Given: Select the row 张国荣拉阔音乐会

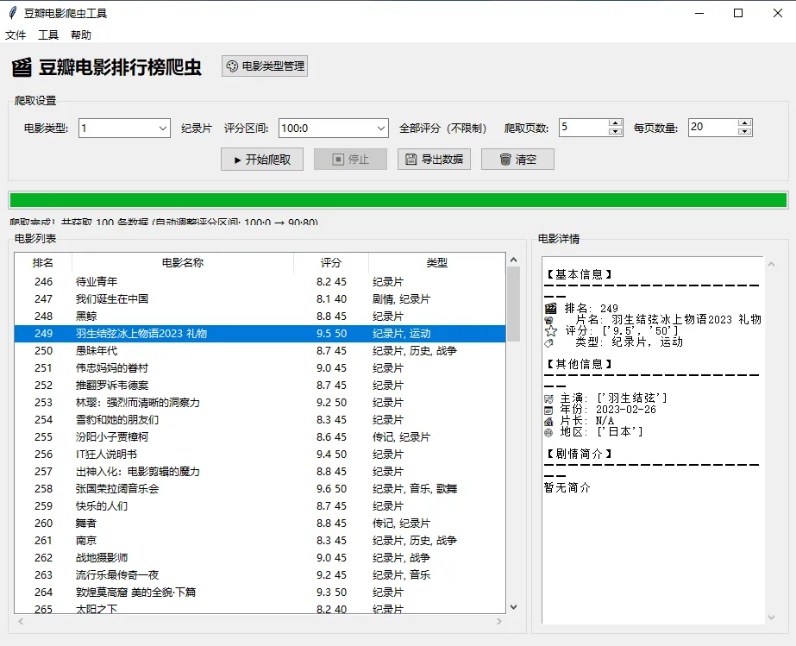Looking at the screenshot, I should (260, 489).
